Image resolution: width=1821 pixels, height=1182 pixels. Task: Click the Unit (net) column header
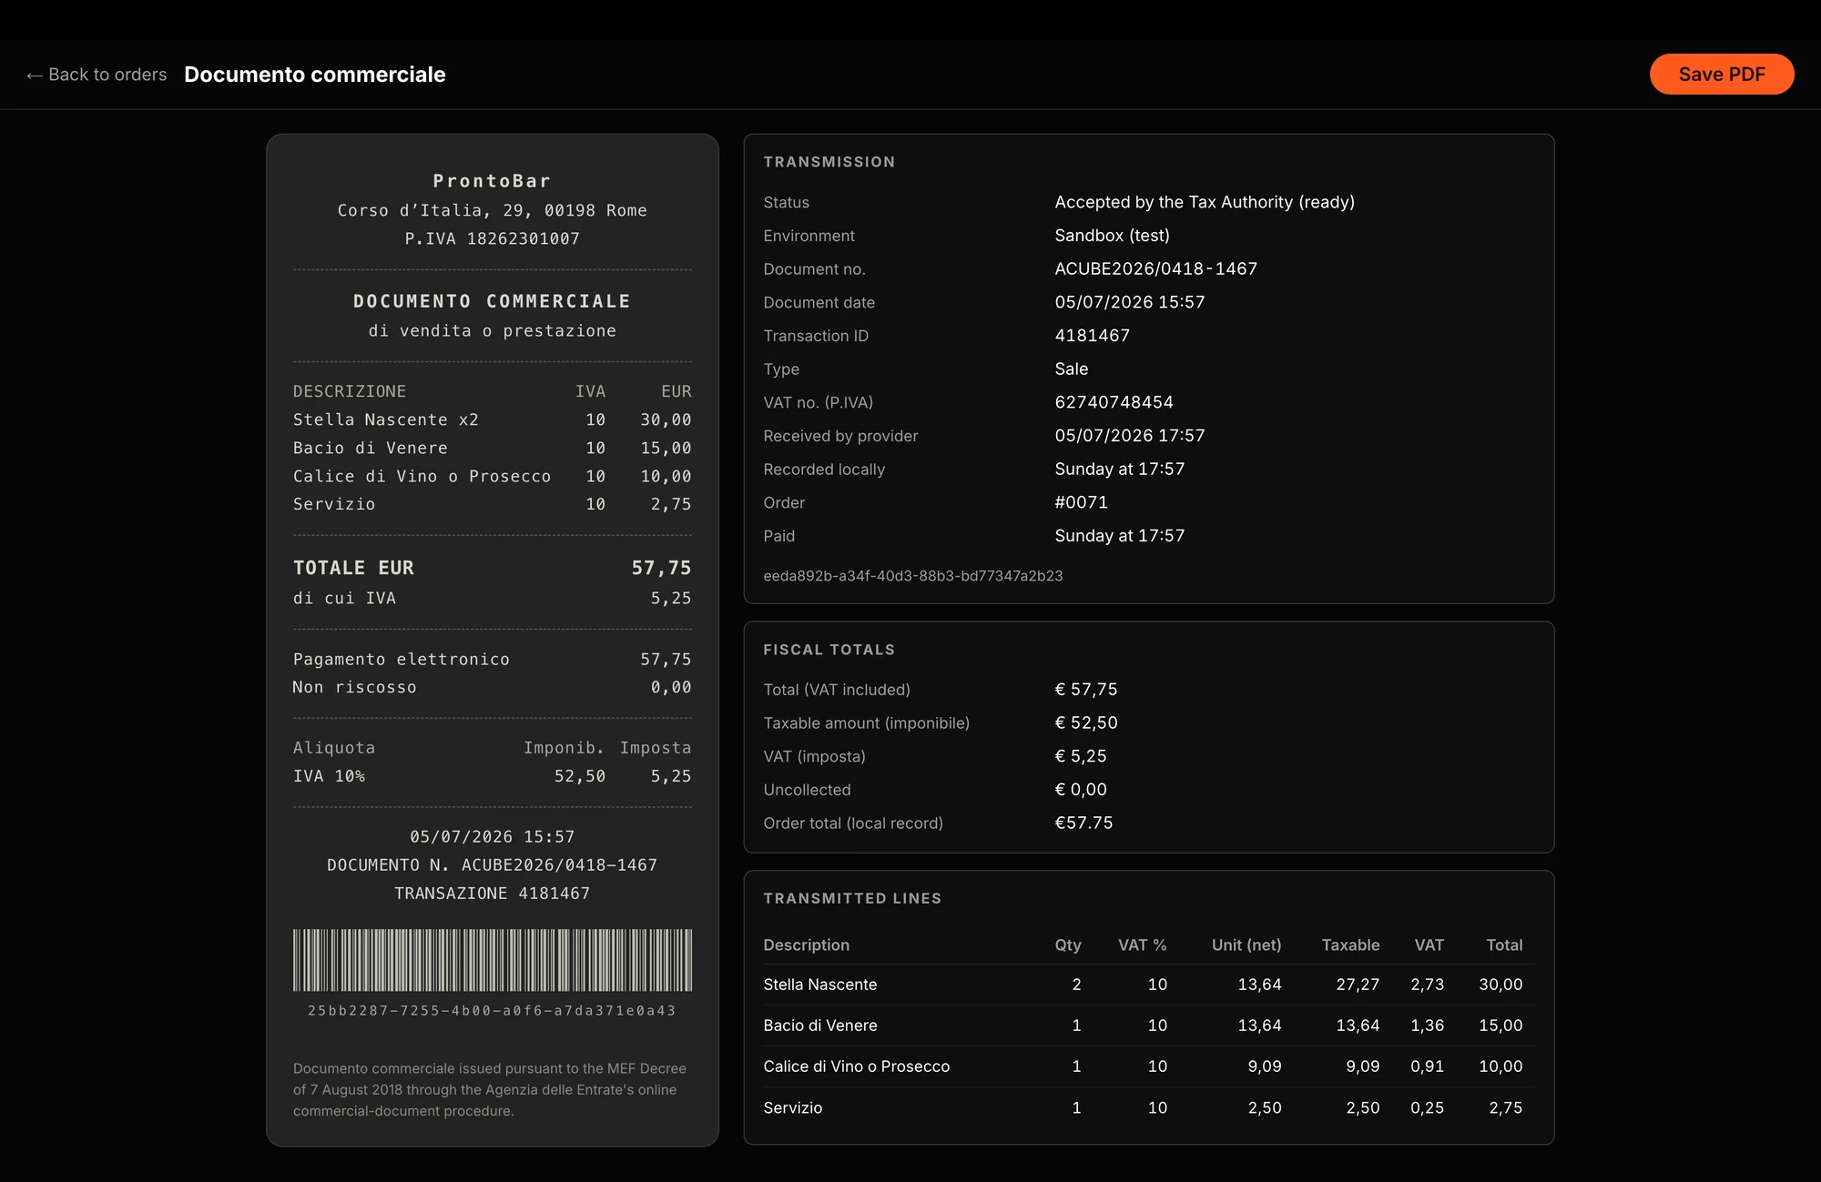point(1246,945)
